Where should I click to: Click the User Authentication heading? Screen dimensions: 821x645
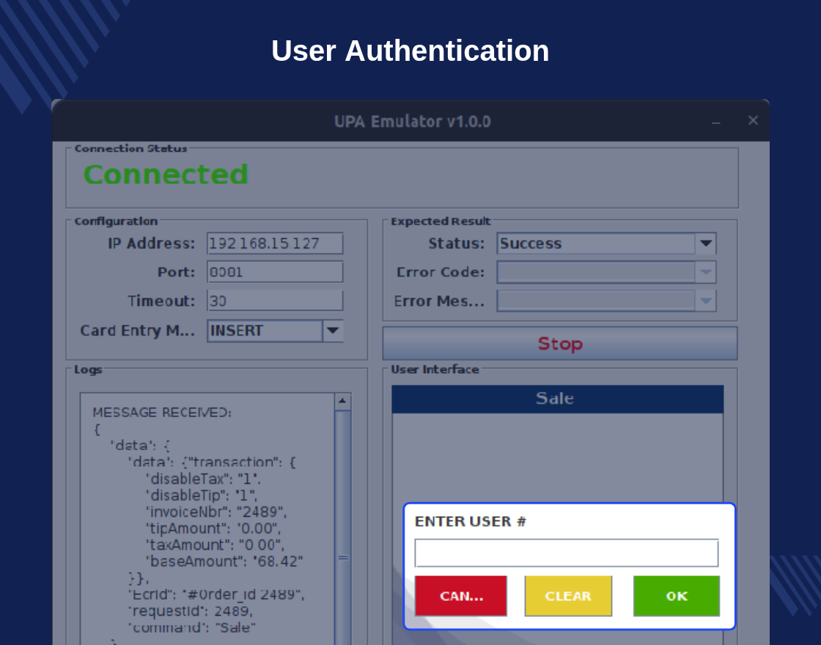410,51
